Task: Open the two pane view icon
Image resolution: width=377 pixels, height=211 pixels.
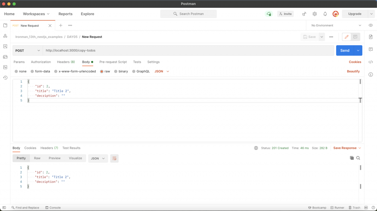Action: pyautogui.click(x=366, y=208)
